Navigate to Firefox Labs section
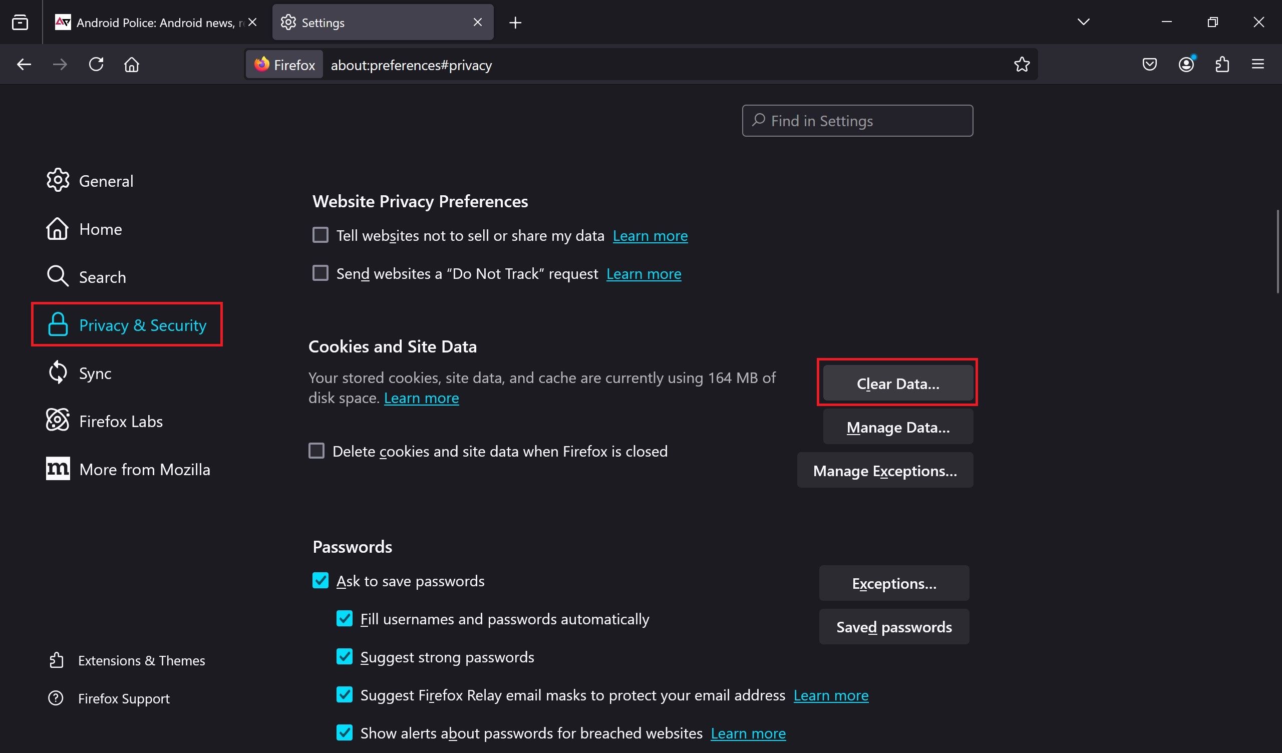Viewport: 1282px width, 753px height. coord(120,421)
